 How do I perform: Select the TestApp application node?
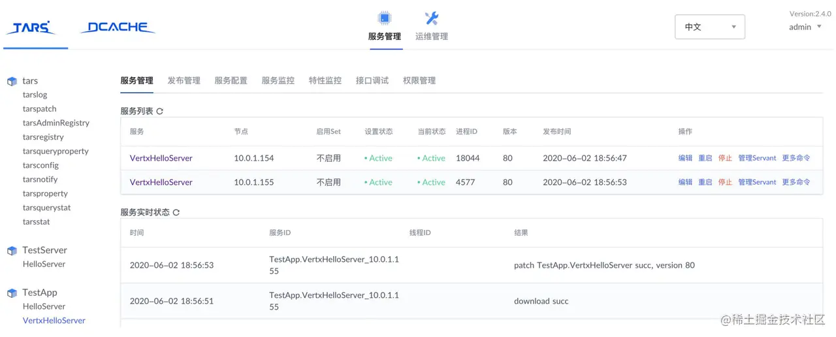click(40, 293)
